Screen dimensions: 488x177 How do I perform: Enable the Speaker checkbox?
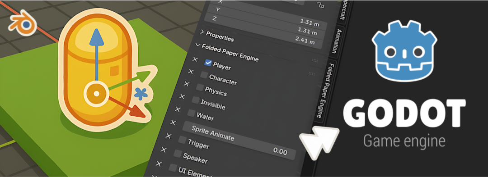click(x=178, y=153)
